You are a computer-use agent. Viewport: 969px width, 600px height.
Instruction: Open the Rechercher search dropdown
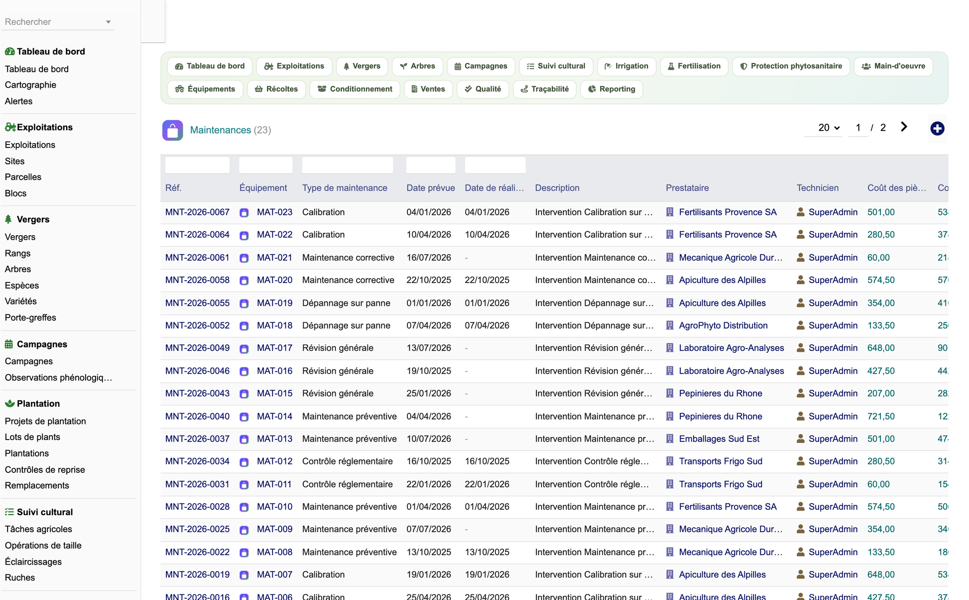pyautogui.click(x=58, y=22)
